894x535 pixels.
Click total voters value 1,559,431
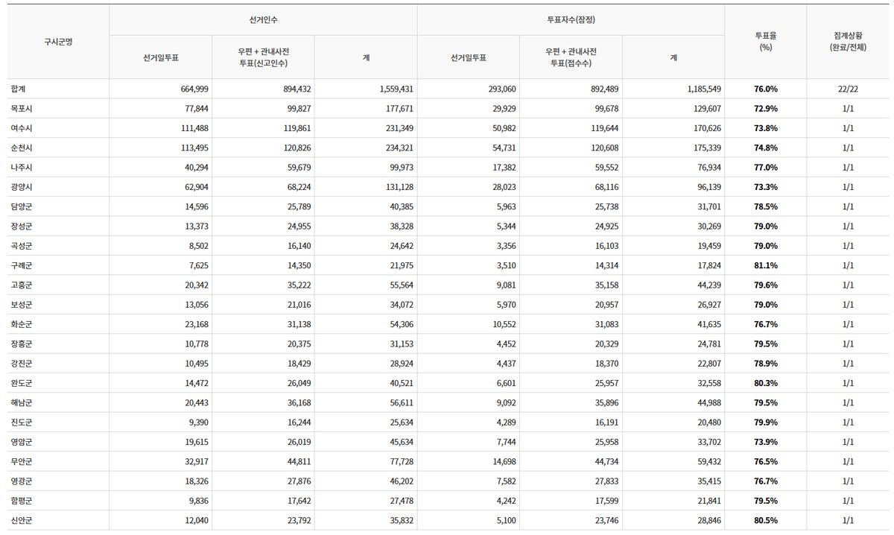coord(396,89)
